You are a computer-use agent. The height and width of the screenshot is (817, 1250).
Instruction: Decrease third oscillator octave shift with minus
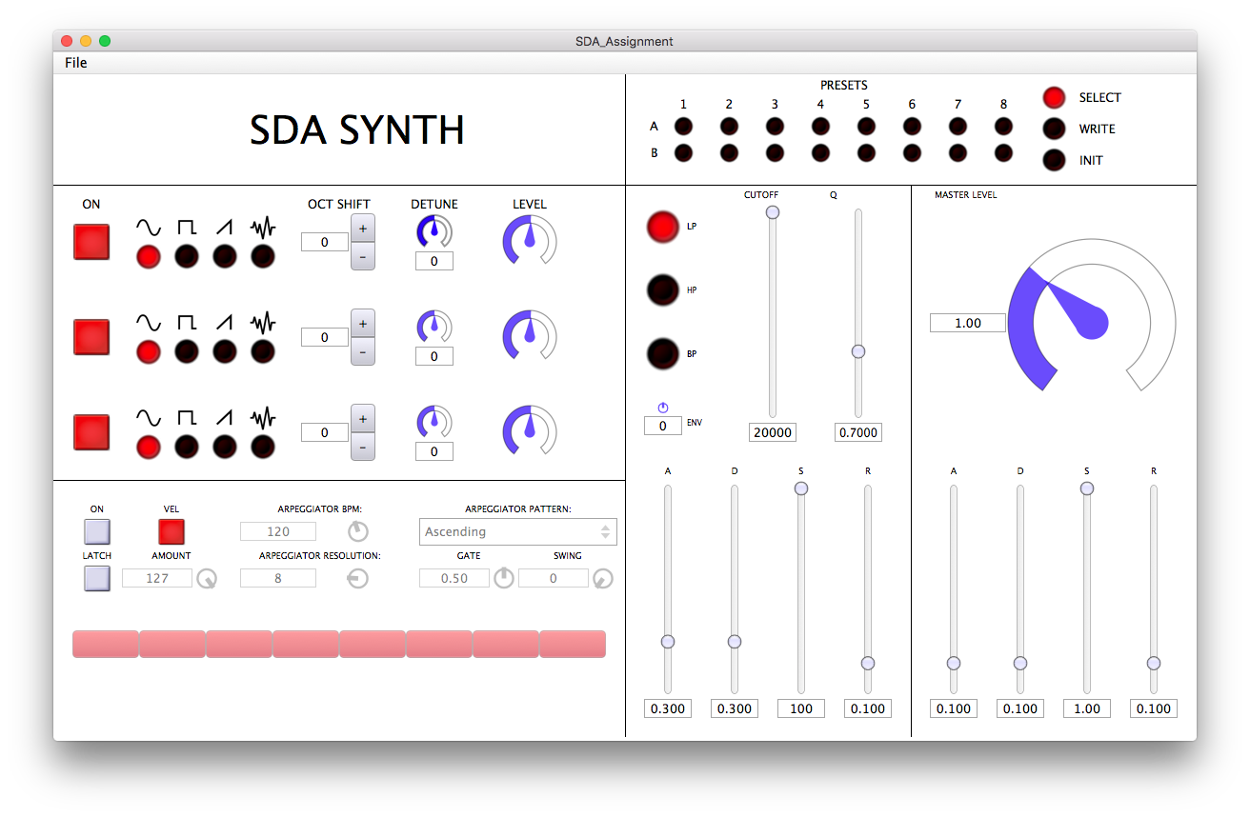point(363,447)
